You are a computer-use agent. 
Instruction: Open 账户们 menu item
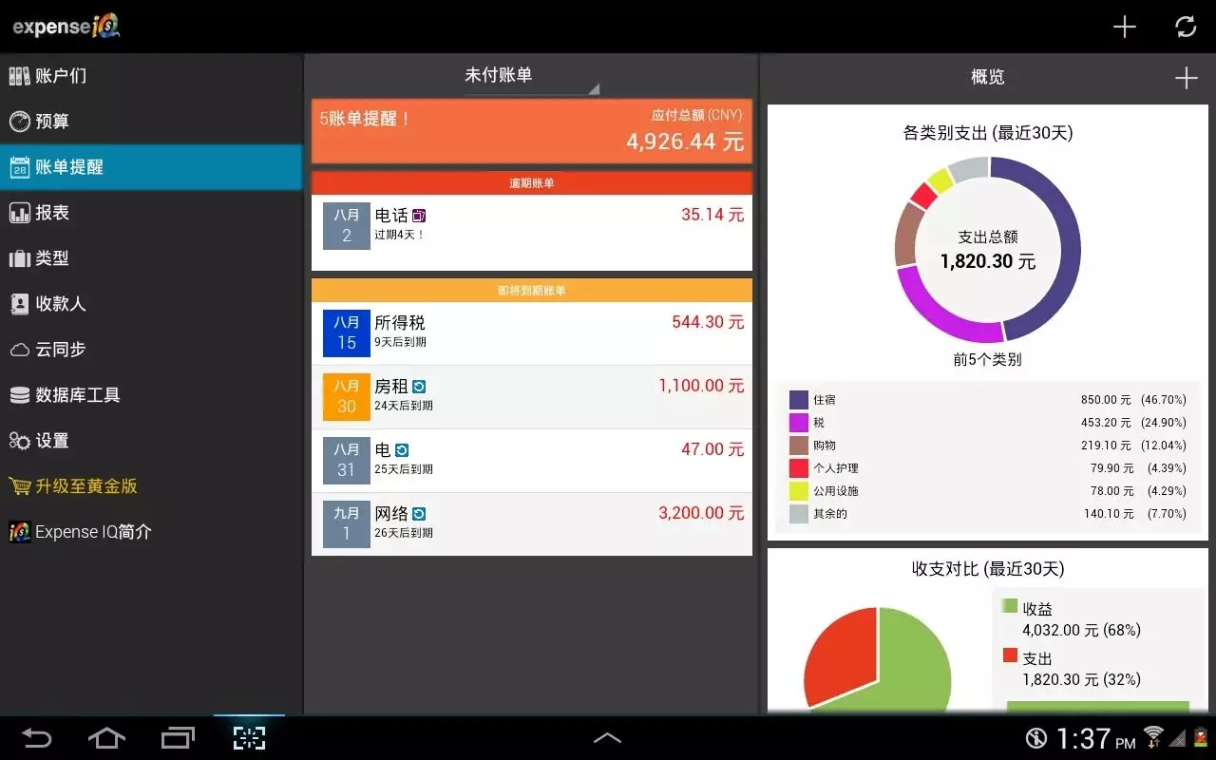pyautogui.click(x=151, y=76)
